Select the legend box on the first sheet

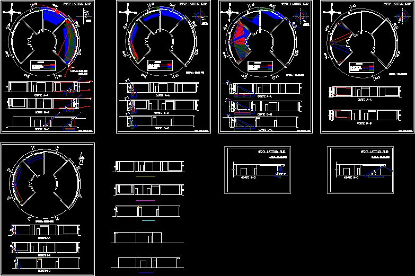43,66
